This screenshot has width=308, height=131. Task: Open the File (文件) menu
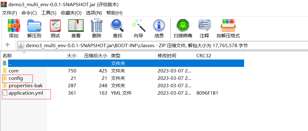(10, 13)
